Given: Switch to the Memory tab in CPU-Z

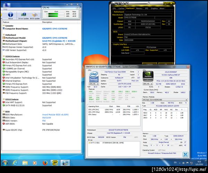Looking at the screenshot, I should point(139,8).
